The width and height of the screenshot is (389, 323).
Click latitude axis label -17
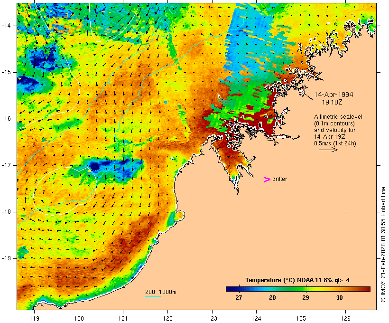pyautogui.click(x=6, y=165)
